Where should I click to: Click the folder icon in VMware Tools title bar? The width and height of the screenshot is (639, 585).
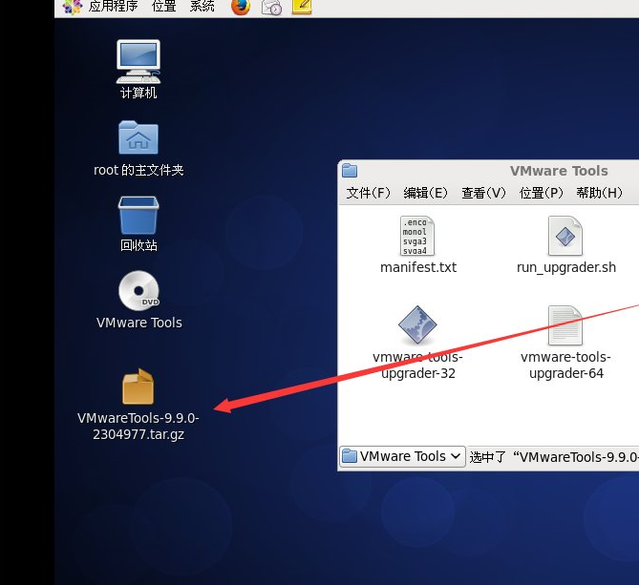click(350, 171)
